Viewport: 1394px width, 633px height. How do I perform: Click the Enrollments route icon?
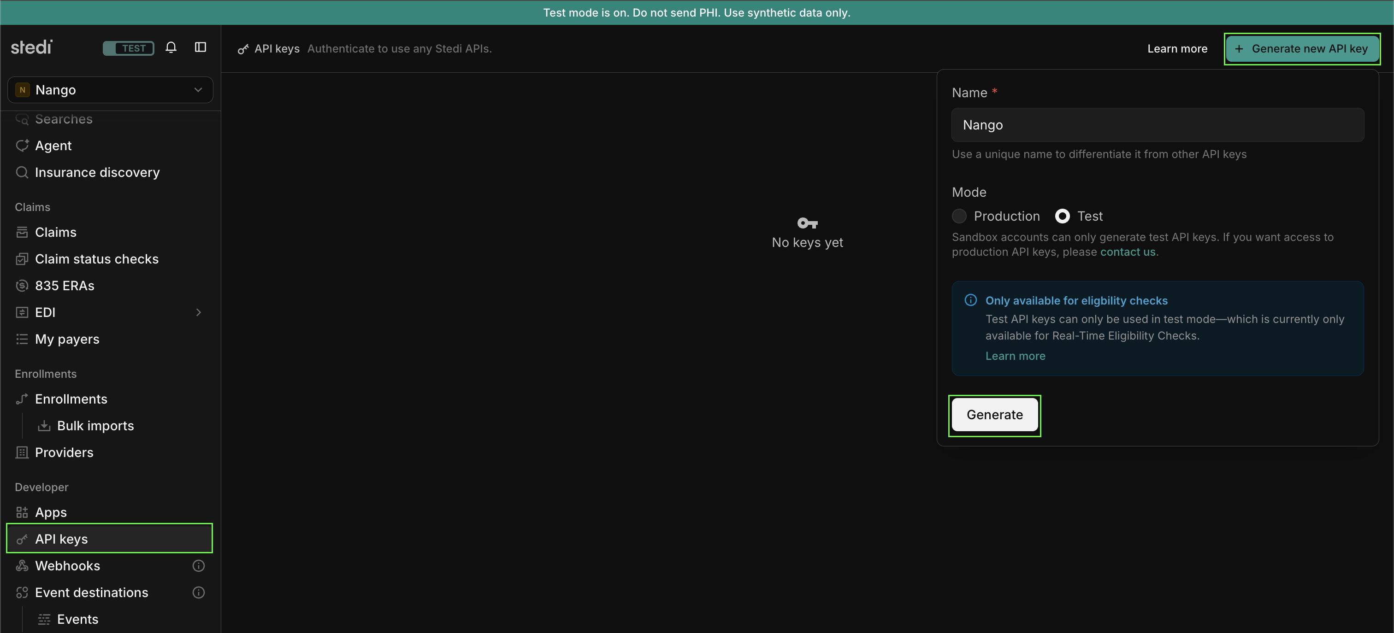pyautogui.click(x=22, y=399)
